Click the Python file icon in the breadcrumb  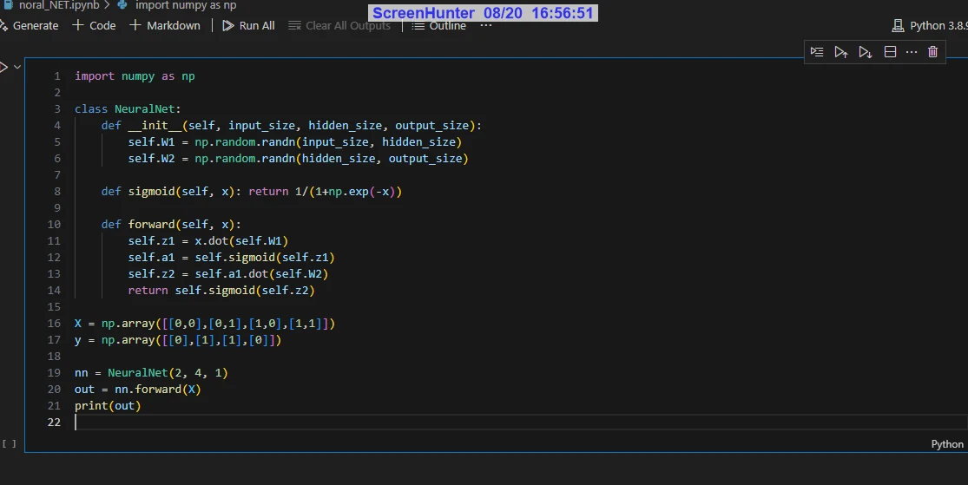click(x=122, y=5)
